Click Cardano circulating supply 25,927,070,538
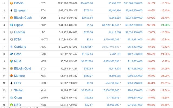The height and width of the screenshot is (108, 173). coord(111,47)
